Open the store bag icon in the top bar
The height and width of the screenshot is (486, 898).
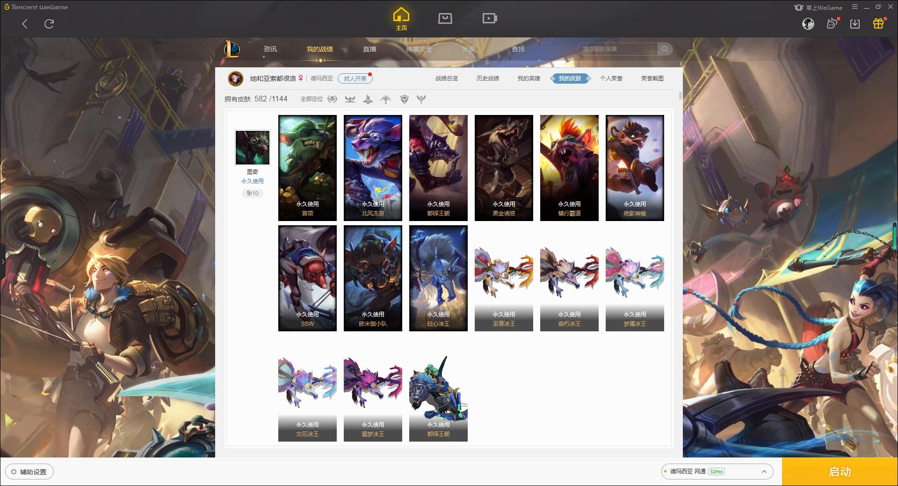pos(445,18)
